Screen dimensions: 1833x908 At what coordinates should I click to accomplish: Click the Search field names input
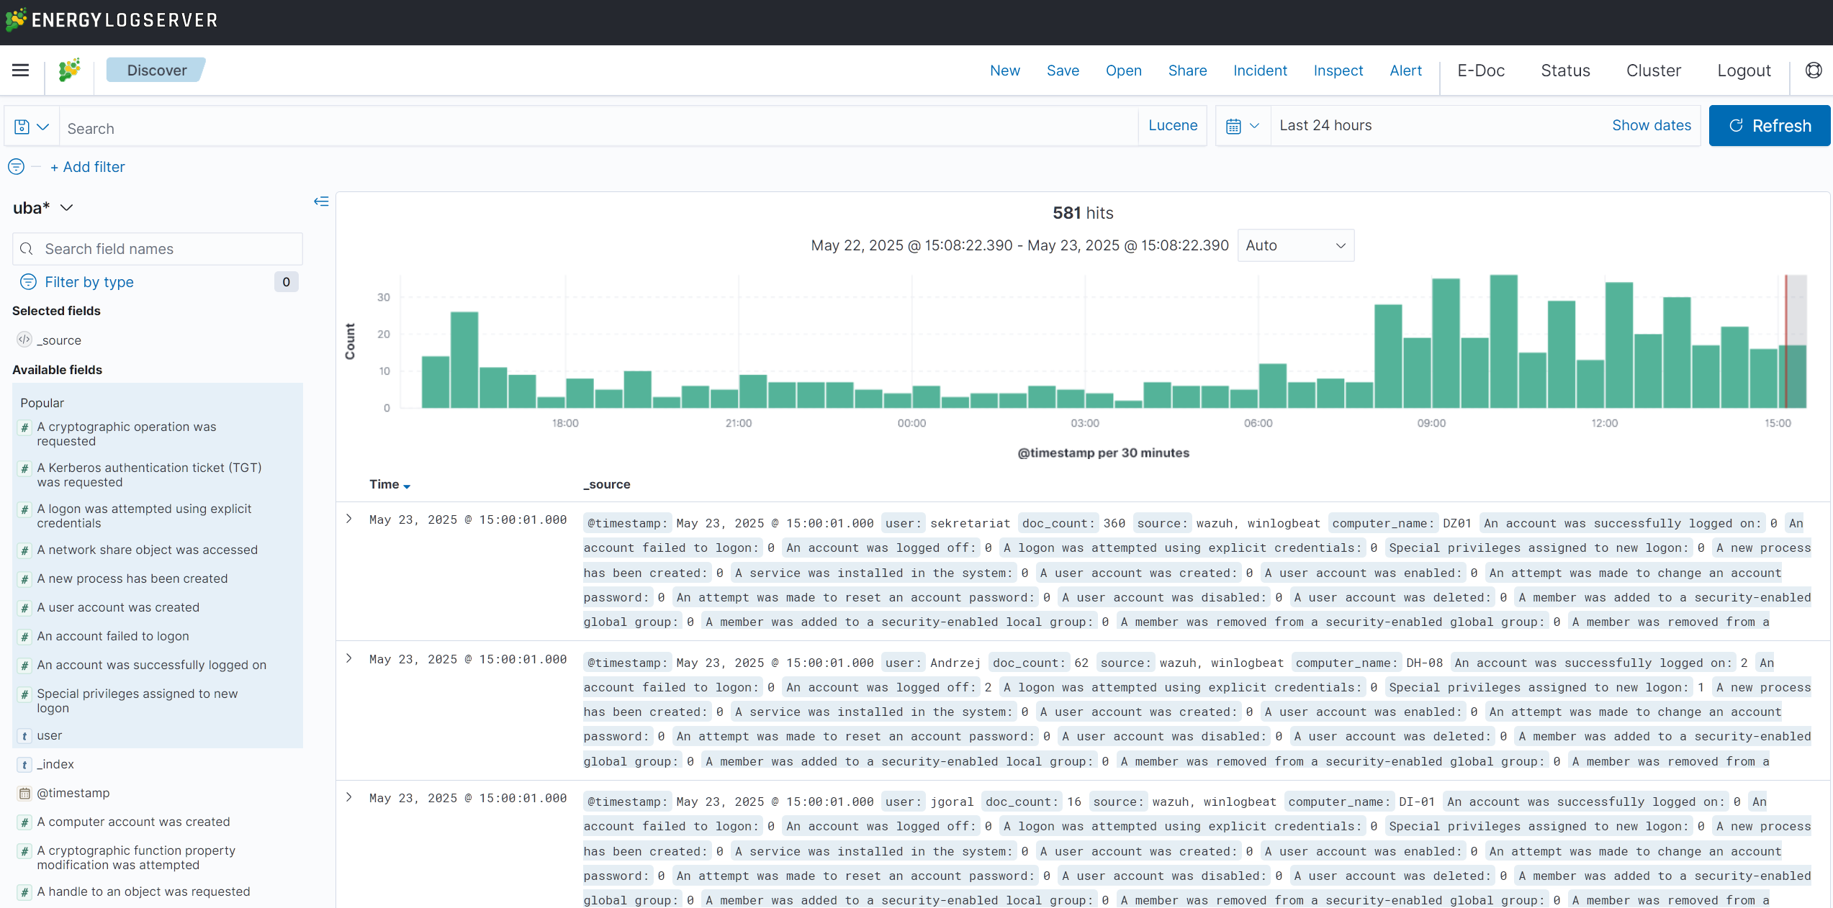pyautogui.click(x=158, y=249)
